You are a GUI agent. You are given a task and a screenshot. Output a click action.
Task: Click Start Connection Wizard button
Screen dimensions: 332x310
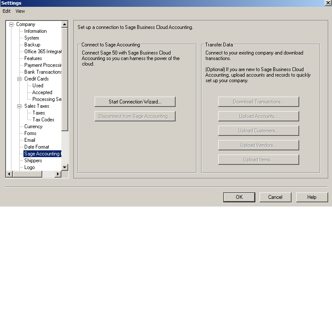point(135,102)
